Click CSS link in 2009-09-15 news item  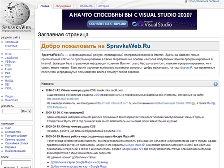pos(118,131)
